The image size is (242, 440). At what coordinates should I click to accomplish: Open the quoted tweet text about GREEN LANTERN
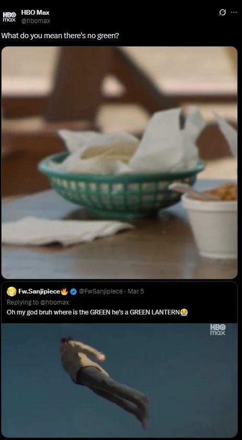click(97, 312)
